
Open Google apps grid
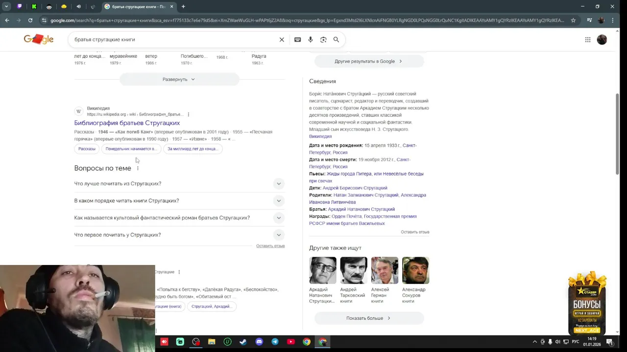tap(588, 40)
